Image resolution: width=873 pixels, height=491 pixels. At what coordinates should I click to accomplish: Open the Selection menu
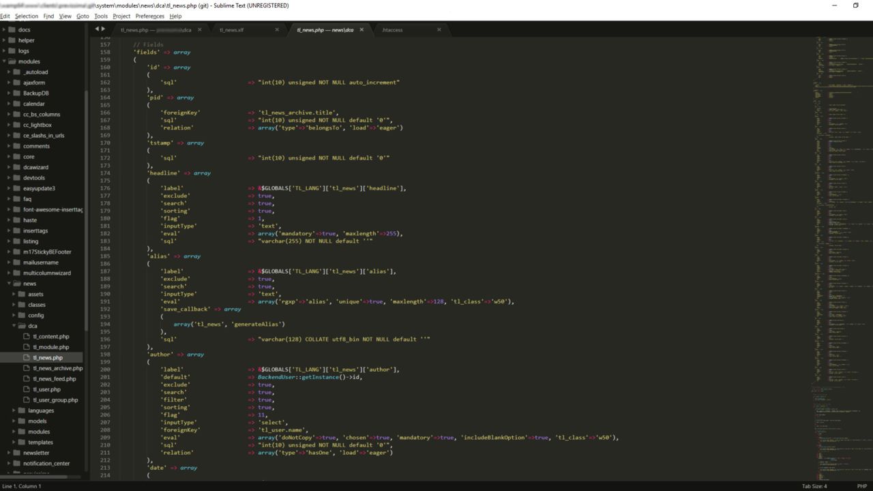(27, 16)
